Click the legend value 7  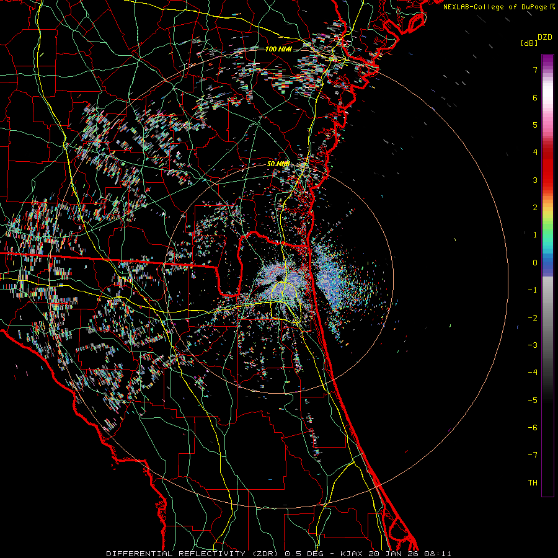535,69
